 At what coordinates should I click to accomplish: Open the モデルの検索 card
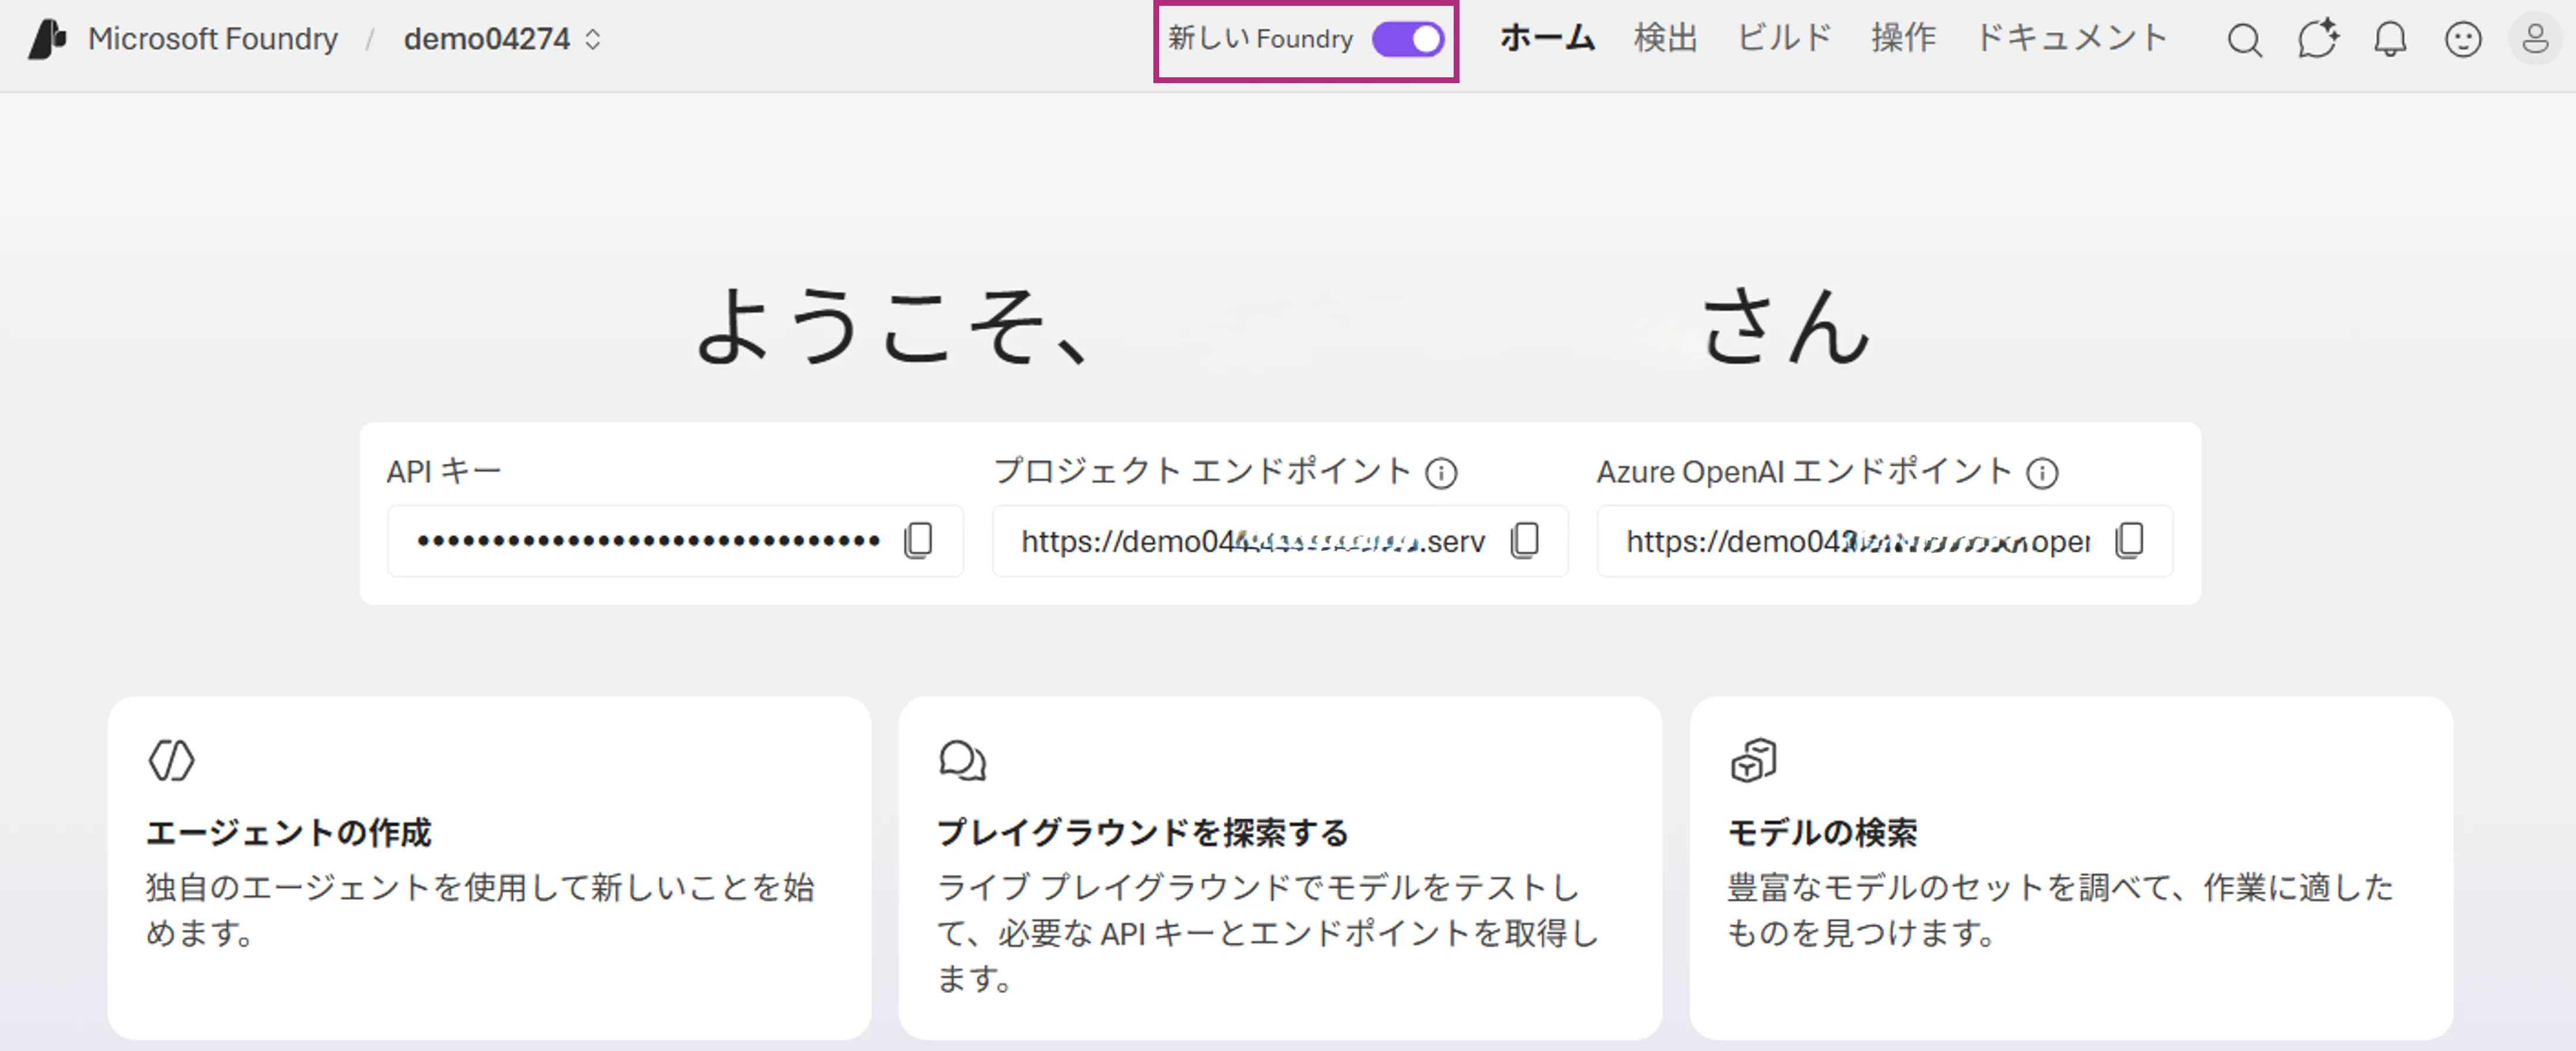coord(2071,867)
